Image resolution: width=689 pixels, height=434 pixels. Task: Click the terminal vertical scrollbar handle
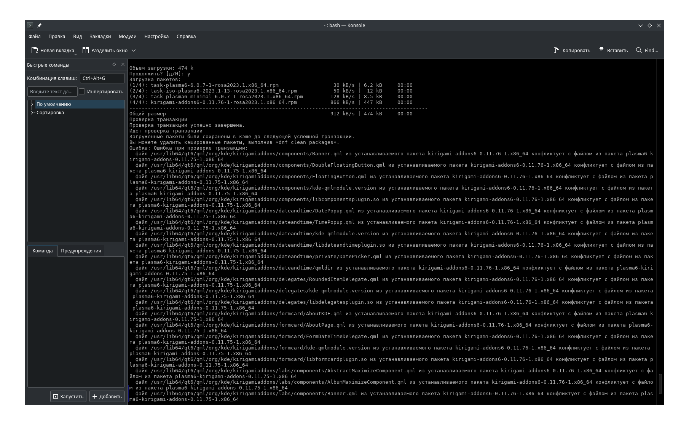pyautogui.click(x=660, y=384)
